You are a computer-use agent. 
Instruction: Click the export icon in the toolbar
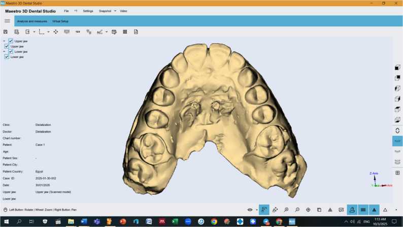pos(27,32)
